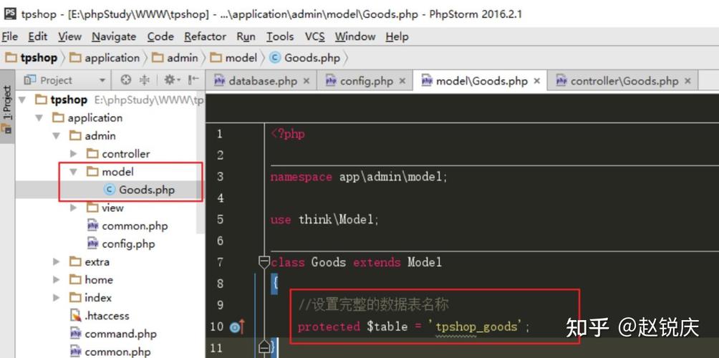
Task: Open the View menu
Action: [x=69, y=37]
